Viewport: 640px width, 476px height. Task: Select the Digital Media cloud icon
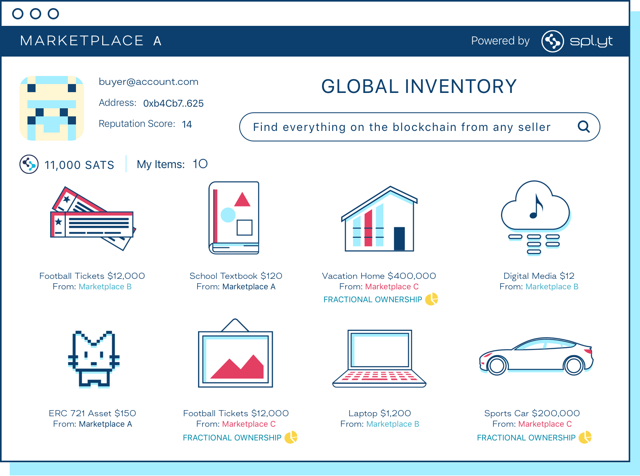click(535, 217)
